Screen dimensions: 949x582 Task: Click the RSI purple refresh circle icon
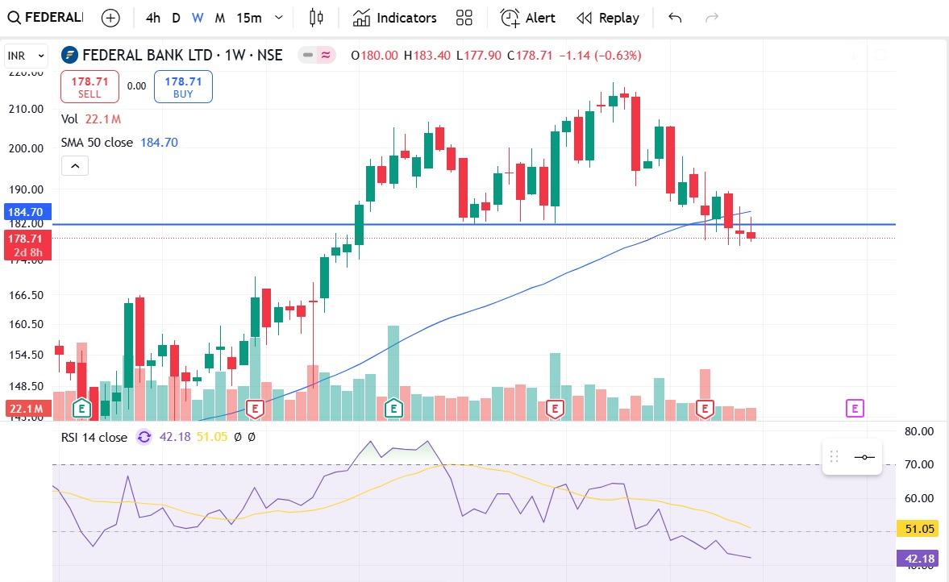point(144,437)
